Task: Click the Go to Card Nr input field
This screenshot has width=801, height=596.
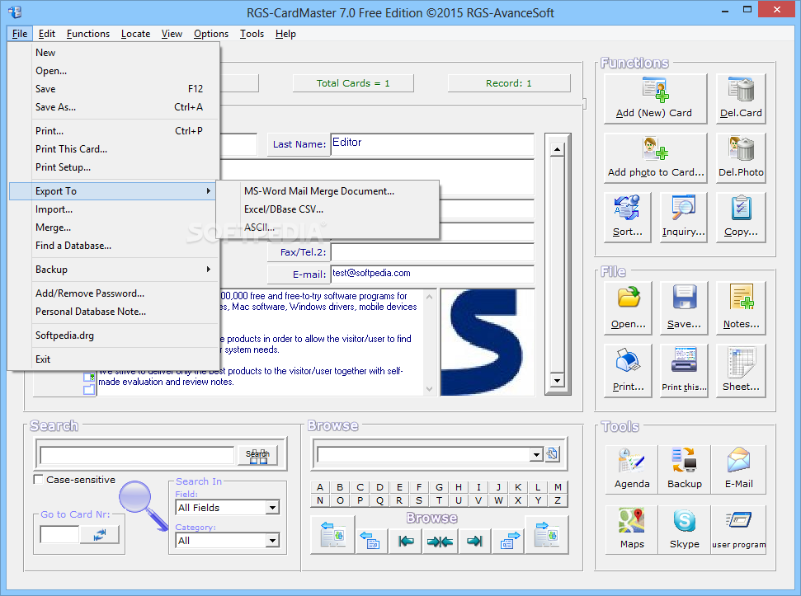Action: [x=59, y=535]
